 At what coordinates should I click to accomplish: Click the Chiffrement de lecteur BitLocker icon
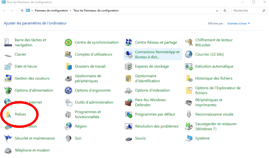pyautogui.click(x=189, y=43)
